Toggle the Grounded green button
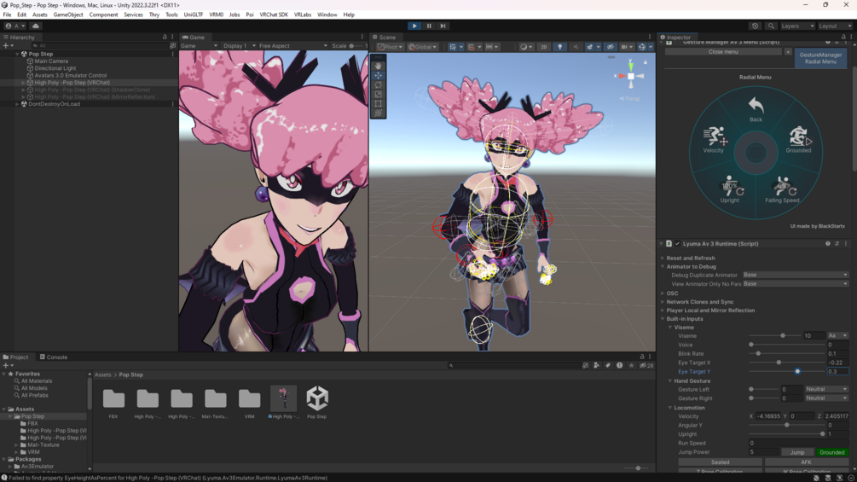Screen dimensions: 857x482 point(832,452)
